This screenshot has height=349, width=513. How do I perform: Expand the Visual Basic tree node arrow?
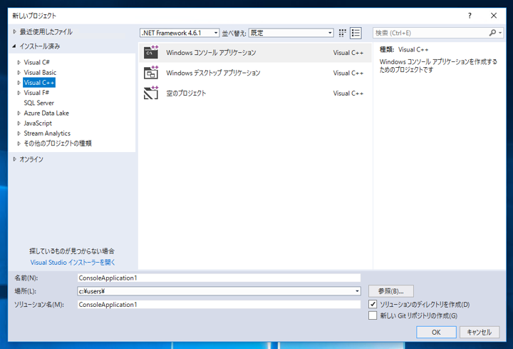click(19, 72)
